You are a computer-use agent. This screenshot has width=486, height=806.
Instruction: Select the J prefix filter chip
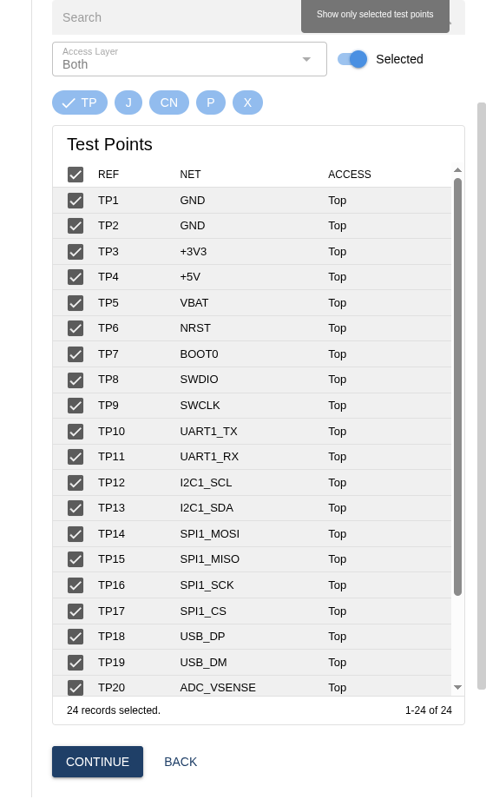[128, 102]
